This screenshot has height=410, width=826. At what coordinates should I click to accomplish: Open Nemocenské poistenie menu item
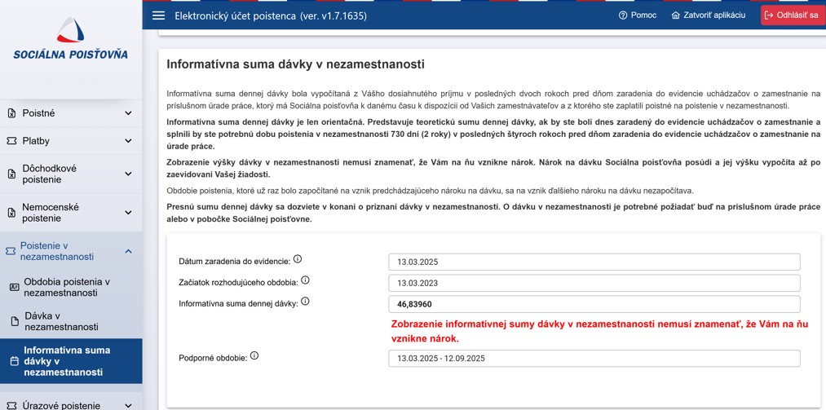71,213
